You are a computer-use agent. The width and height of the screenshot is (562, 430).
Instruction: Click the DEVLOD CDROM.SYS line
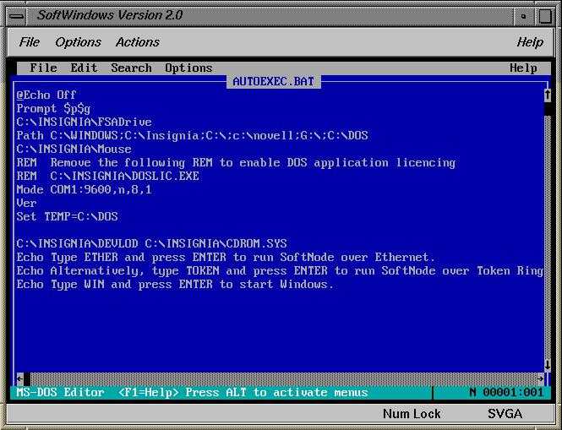(x=151, y=243)
